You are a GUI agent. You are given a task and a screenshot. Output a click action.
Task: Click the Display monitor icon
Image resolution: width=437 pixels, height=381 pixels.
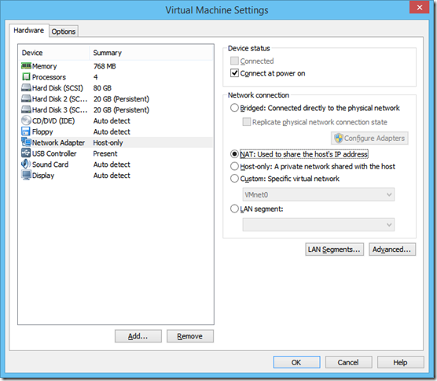click(26, 176)
